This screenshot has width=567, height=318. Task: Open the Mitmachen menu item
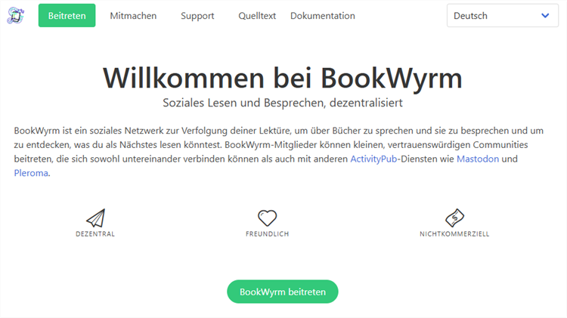tap(133, 16)
